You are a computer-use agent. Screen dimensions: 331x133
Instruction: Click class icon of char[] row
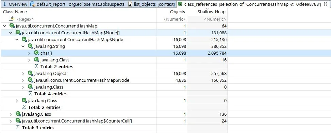pos(36,53)
